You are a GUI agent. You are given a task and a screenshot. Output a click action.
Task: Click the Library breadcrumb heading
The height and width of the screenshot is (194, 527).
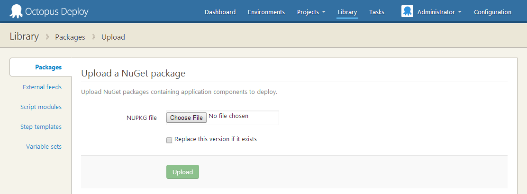pyautogui.click(x=24, y=36)
